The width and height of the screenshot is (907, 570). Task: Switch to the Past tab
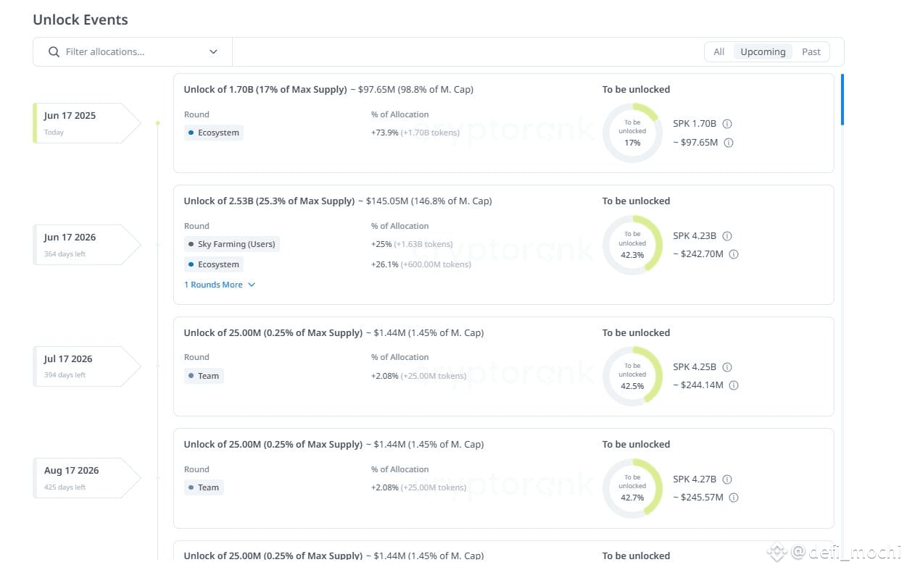point(811,51)
